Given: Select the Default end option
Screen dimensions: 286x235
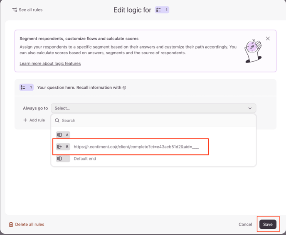Looking at the screenshot, I should [153, 159].
